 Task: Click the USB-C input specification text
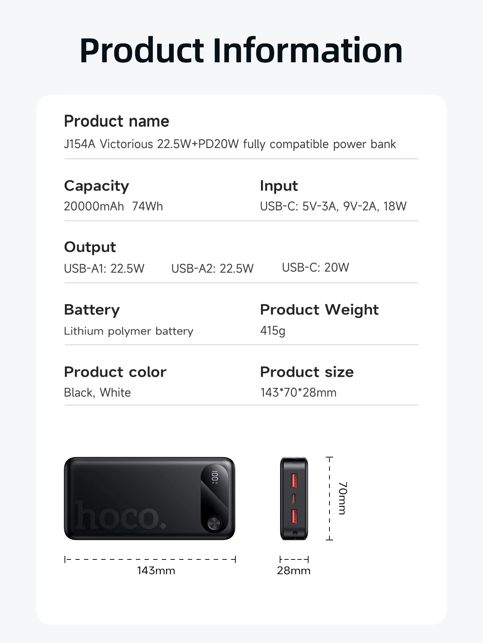(333, 206)
